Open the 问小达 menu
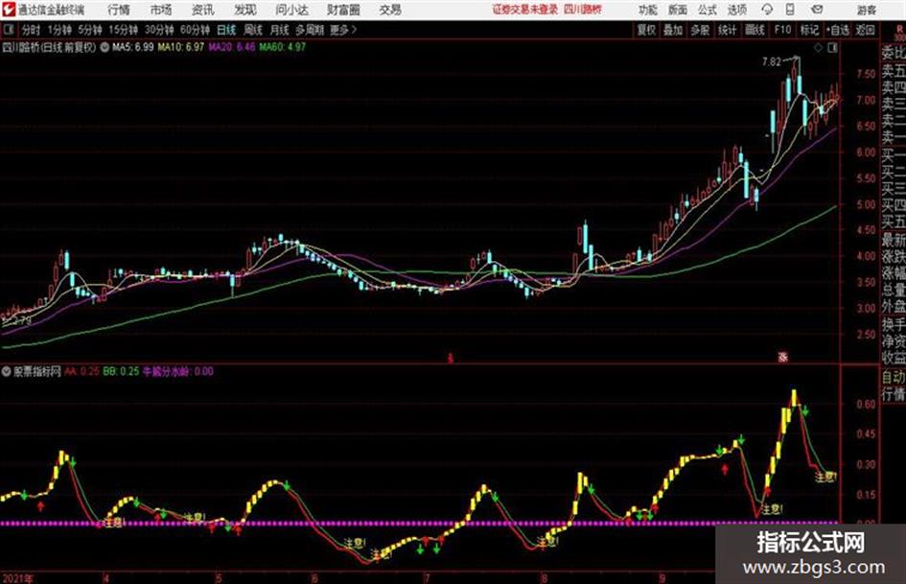 pyautogui.click(x=291, y=10)
